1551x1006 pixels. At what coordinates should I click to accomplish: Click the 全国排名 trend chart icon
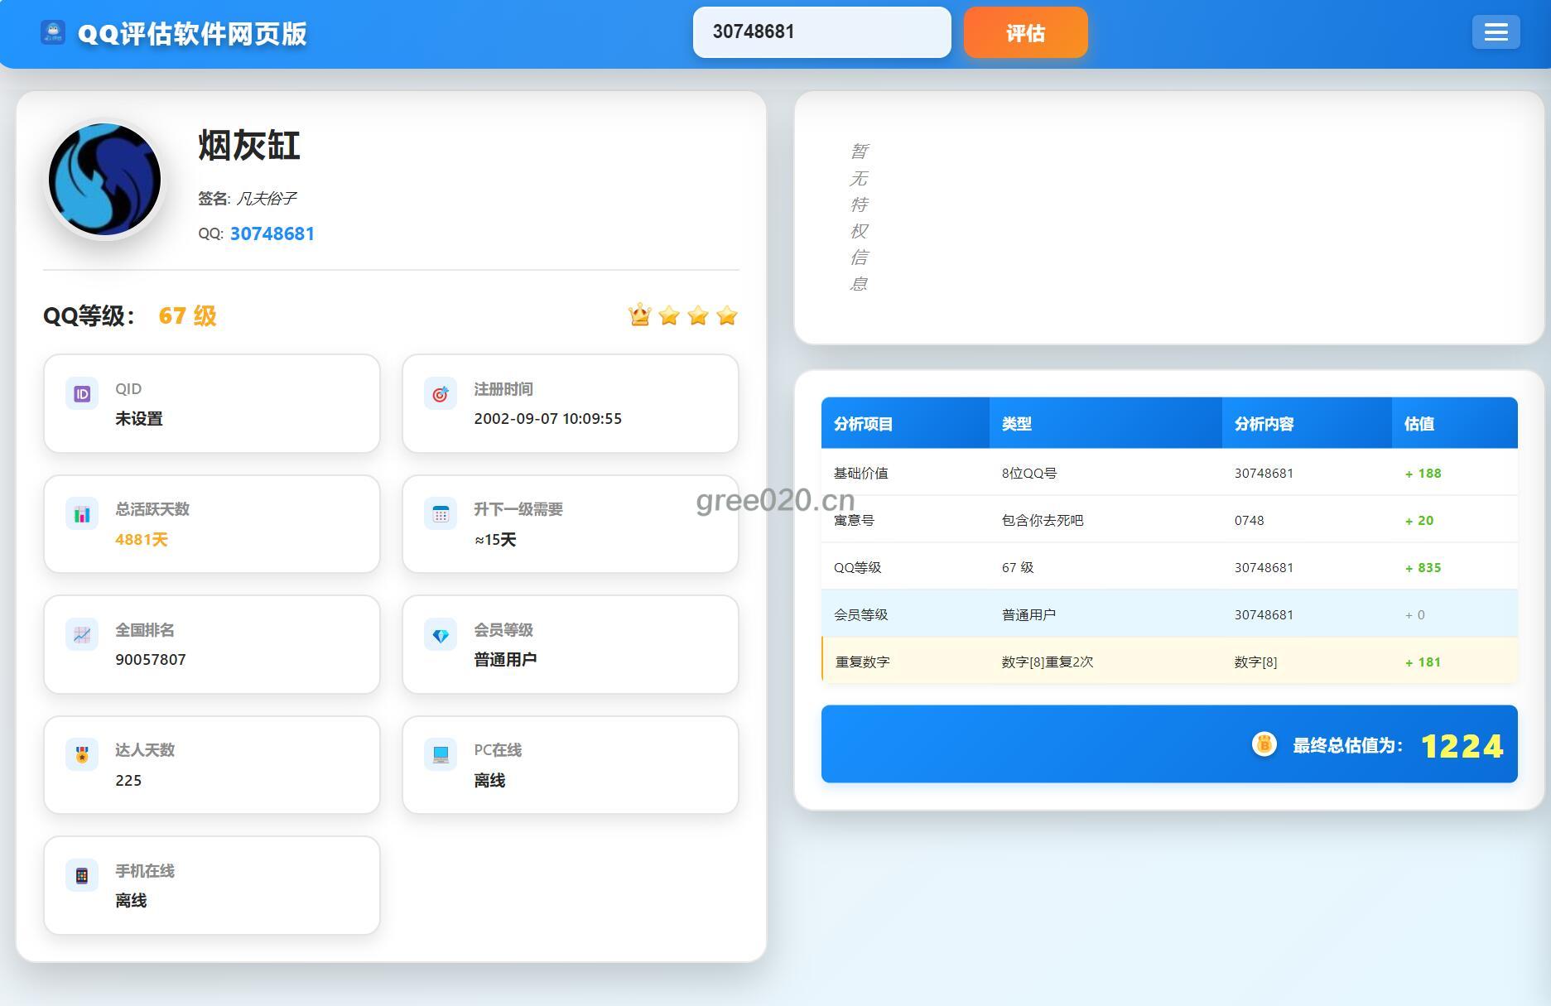point(82,635)
